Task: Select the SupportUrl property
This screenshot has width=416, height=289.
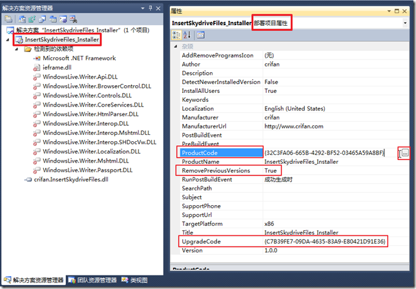Action: (x=196, y=215)
